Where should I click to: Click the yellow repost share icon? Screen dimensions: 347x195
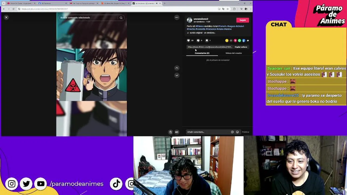[227, 41]
